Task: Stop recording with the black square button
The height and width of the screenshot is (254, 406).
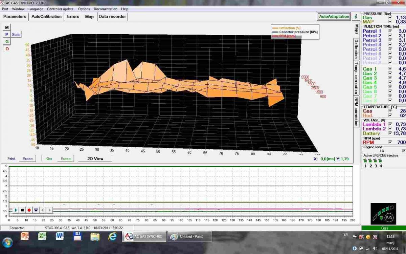Action: click(x=22, y=210)
